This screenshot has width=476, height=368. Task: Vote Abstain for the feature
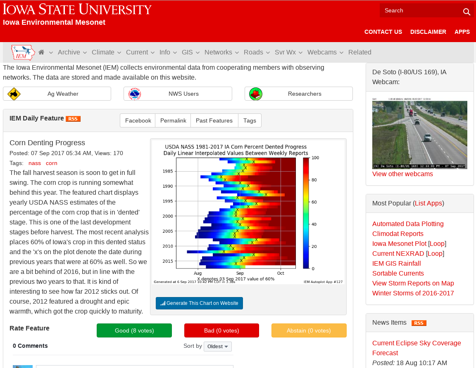(x=309, y=330)
